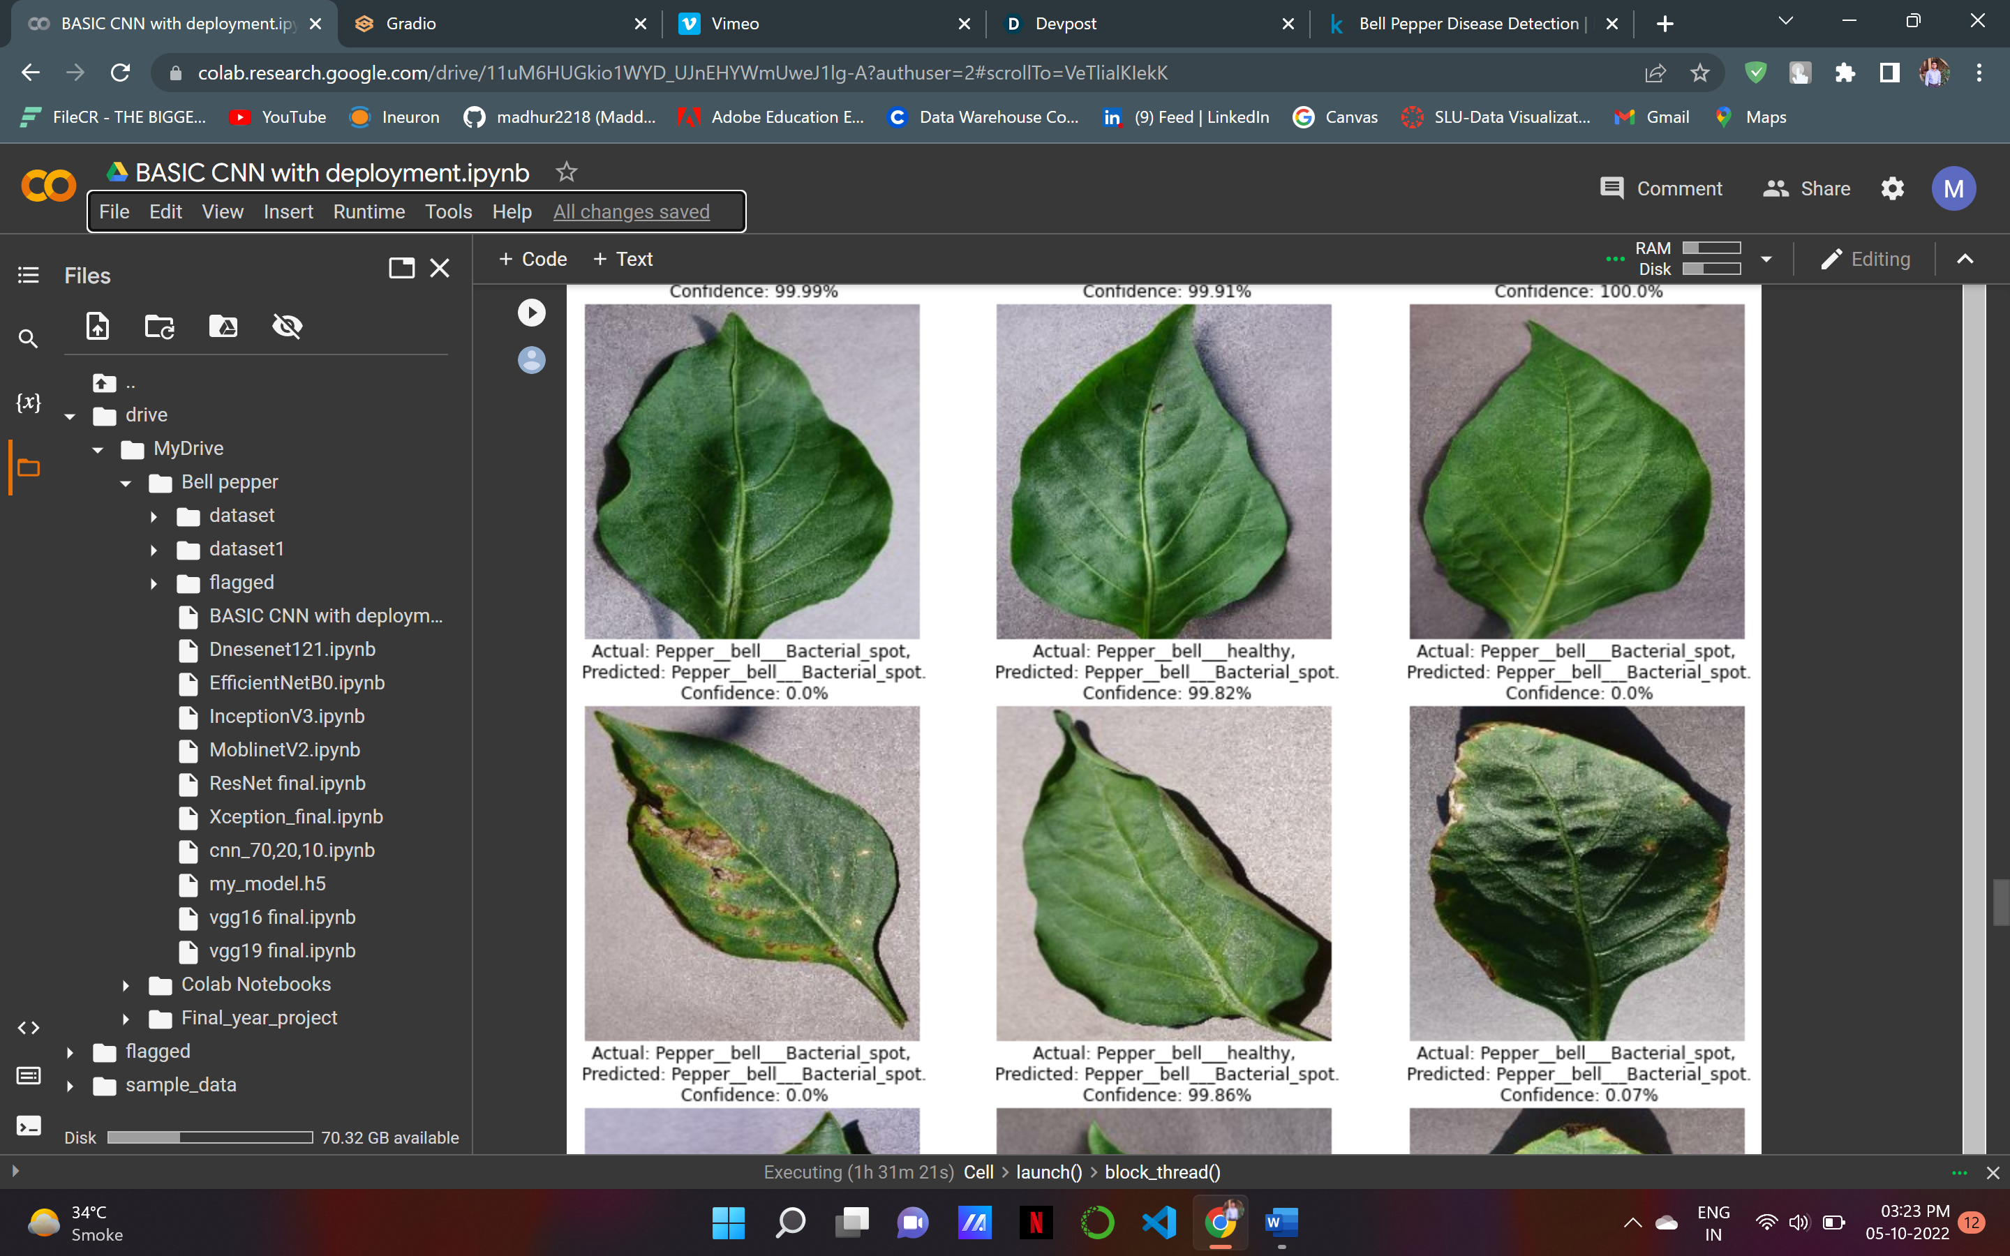Click the Upload to session storage icon
This screenshot has height=1256, width=2010.
[x=98, y=327]
